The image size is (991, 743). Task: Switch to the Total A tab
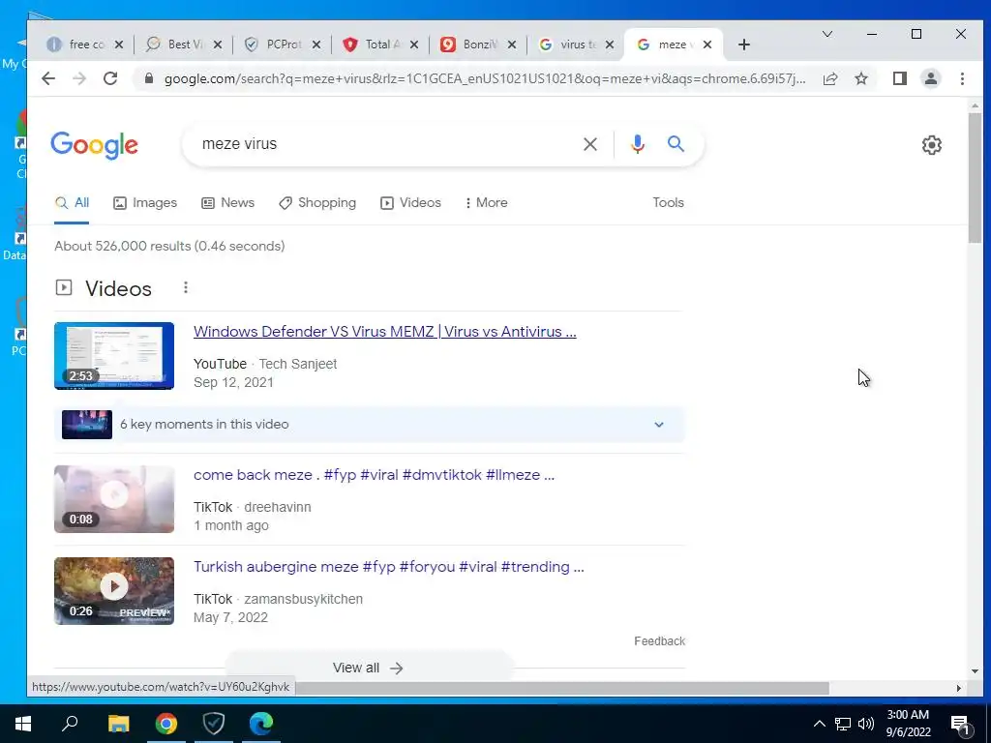(373, 45)
